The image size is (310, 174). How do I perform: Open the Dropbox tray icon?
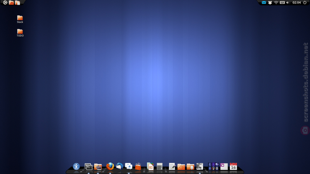[x=270, y=3]
